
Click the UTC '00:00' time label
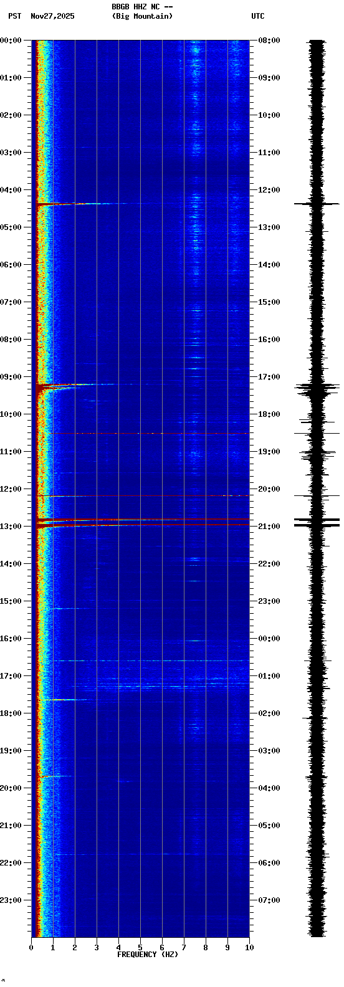coord(269,639)
